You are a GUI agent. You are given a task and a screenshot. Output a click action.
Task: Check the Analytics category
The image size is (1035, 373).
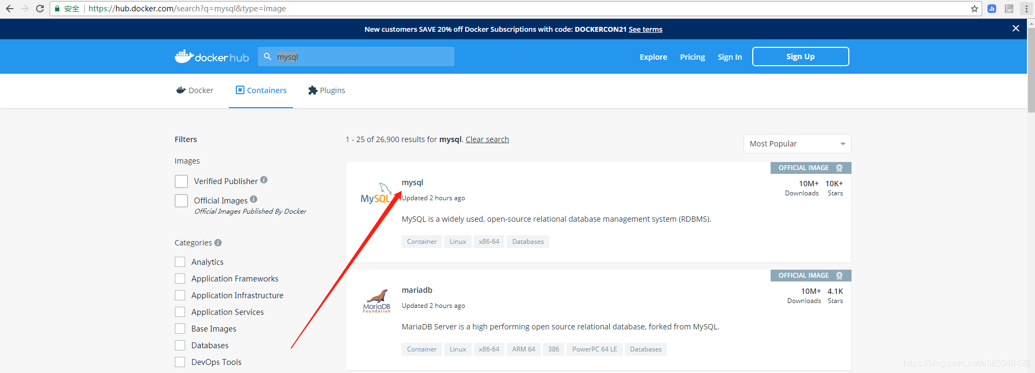180,262
